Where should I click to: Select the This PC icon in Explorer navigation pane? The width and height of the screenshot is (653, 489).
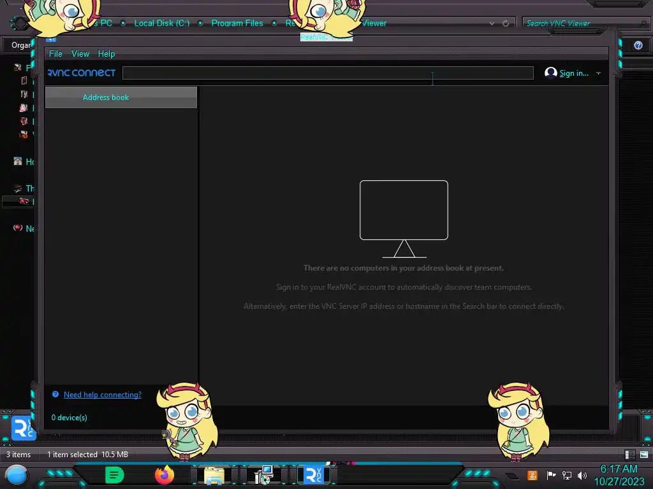[x=17, y=188]
